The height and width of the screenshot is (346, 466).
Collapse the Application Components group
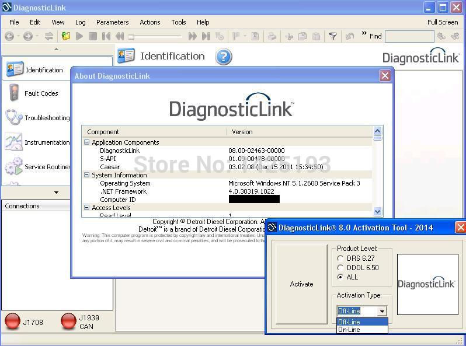click(x=87, y=142)
